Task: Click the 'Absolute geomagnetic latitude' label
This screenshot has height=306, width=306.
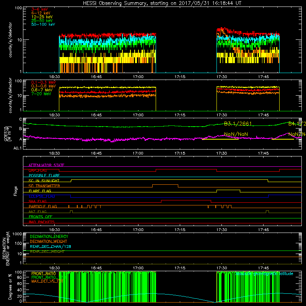Action: [264, 274]
